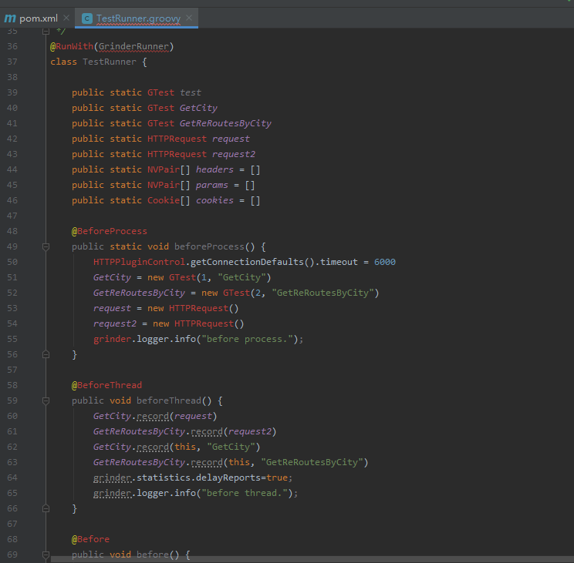The image size is (574, 563).
Task: Click fold end marker at line 56
Action: 46,354
